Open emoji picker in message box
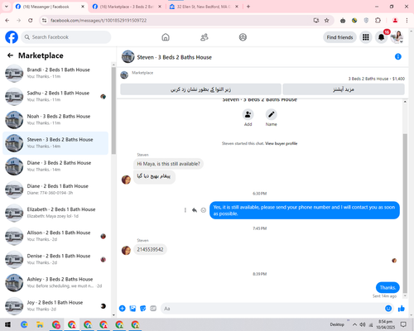 [388, 309]
